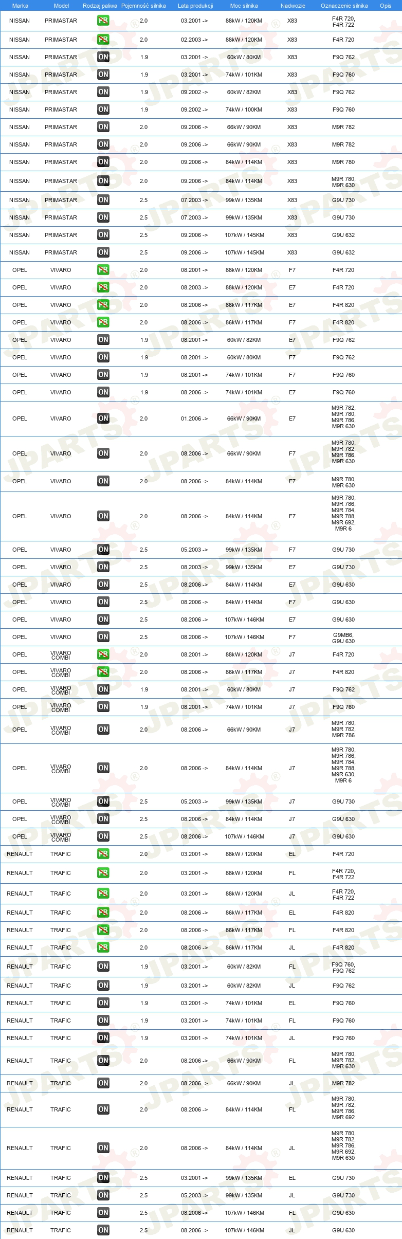The image size is (402, 1239).
Task: Click PB icon for Opel Vivaro F4R 820 E7
Action: pos(103,305)
